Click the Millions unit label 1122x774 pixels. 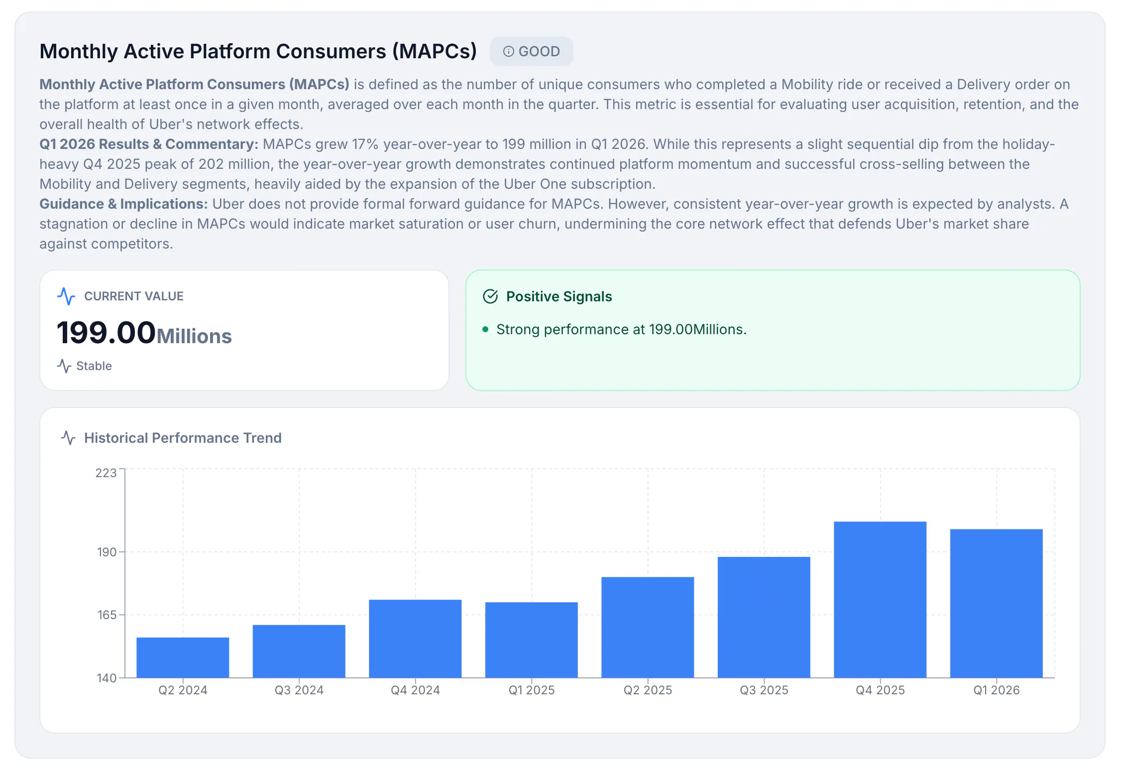tap(195, 337)
